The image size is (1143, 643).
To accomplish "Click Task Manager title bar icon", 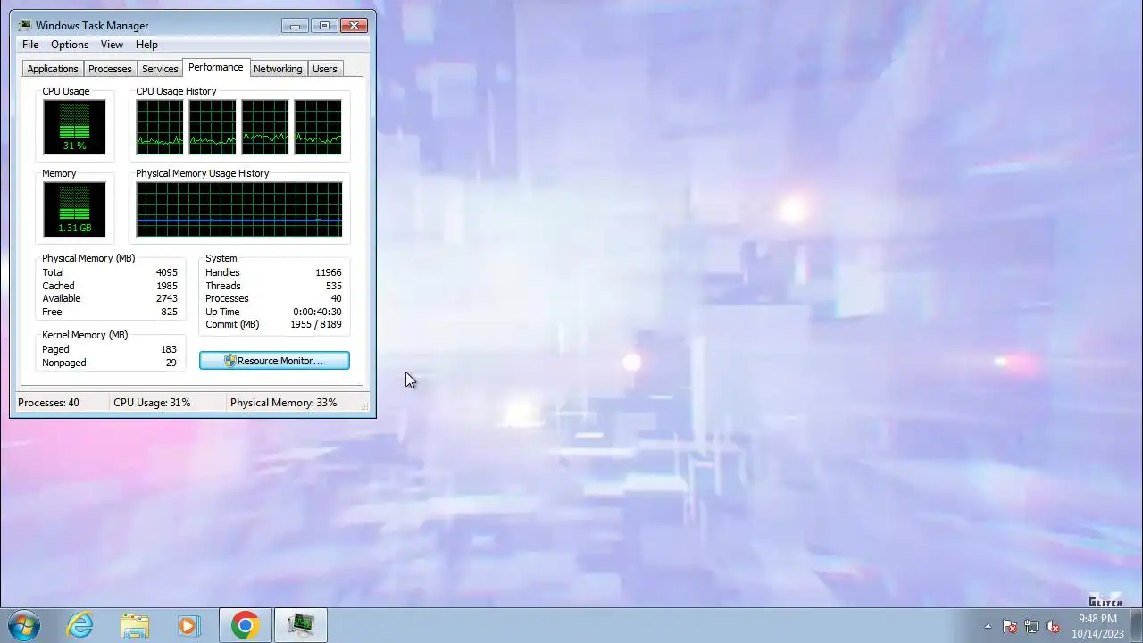I will (x=24, y=25).
